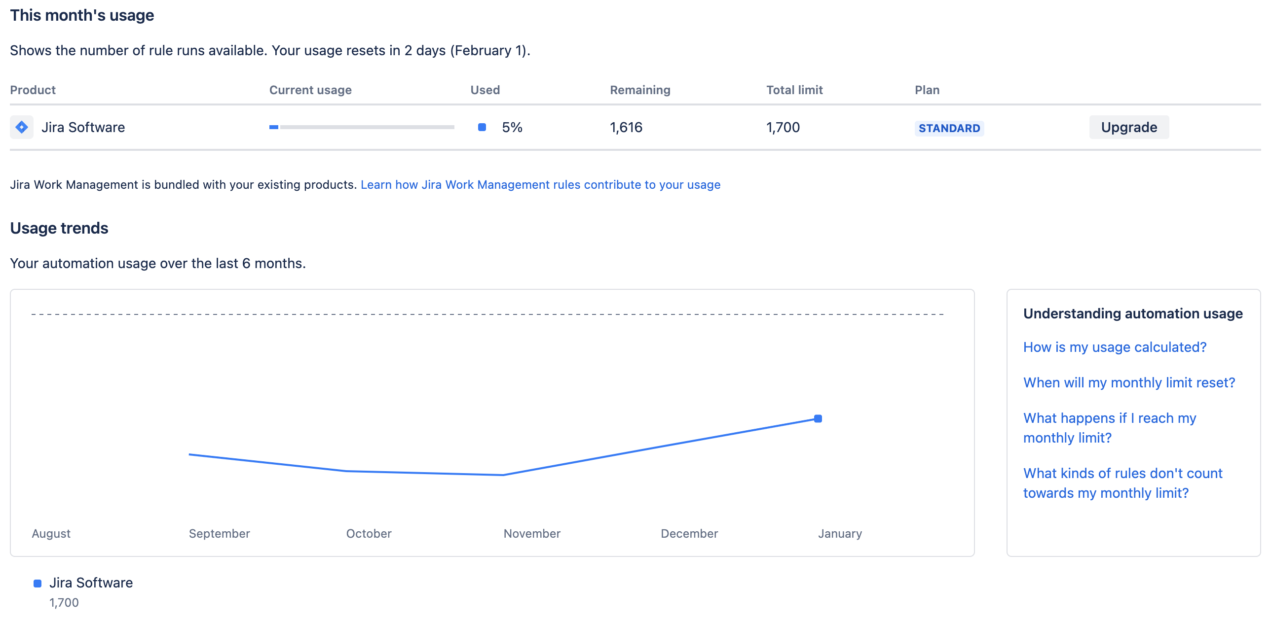Click the This month's usage heading

[82, 15]
